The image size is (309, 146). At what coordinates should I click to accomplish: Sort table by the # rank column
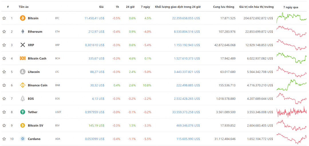tap(8, 7)
